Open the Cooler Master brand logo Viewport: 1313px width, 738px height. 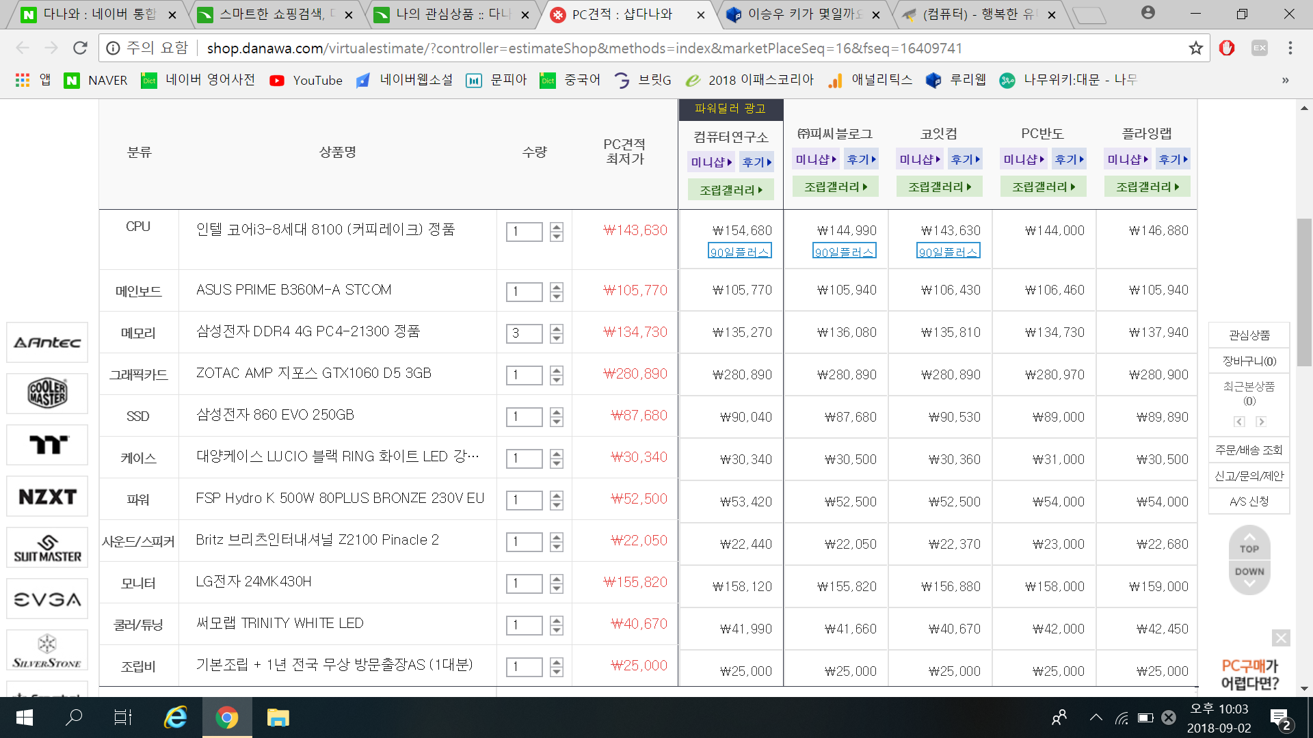47,394
